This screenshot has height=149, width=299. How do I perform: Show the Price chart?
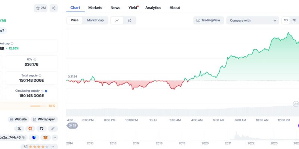pos(74,20)
